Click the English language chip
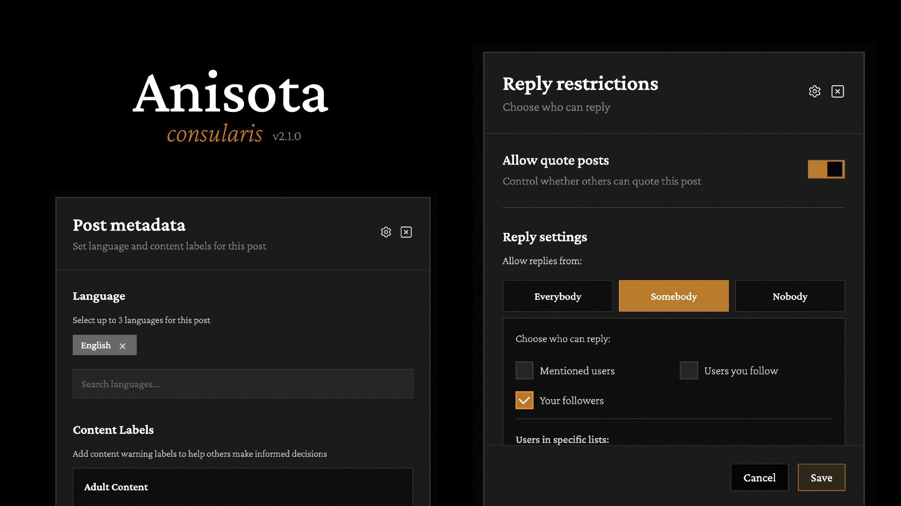This screenshot has width=901, height=506. point(96,345)
